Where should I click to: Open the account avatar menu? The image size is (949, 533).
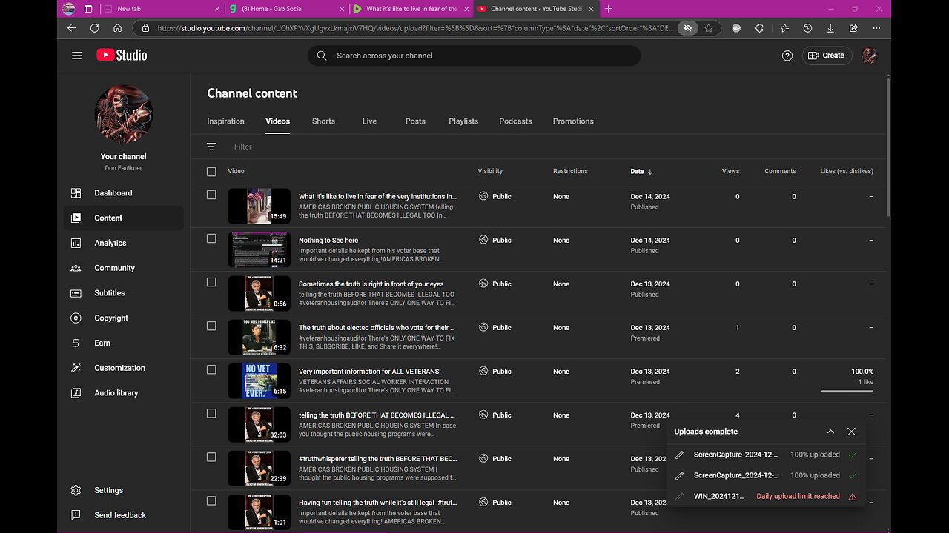(x=870, y=56)
